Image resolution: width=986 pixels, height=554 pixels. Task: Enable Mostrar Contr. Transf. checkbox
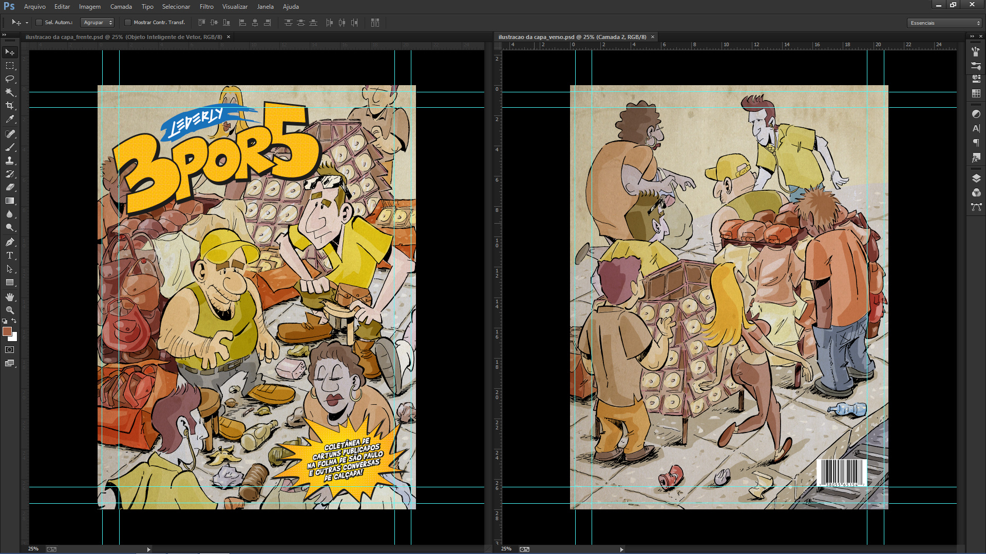coord(128,23)
